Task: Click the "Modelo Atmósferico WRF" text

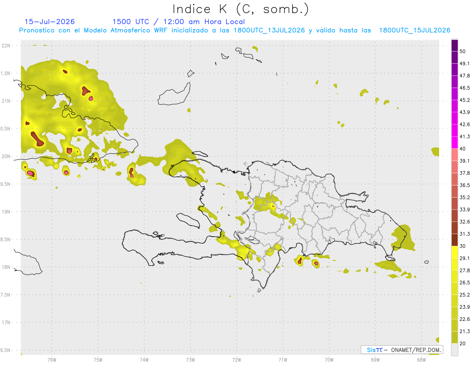Action: (x=125, y=30)
